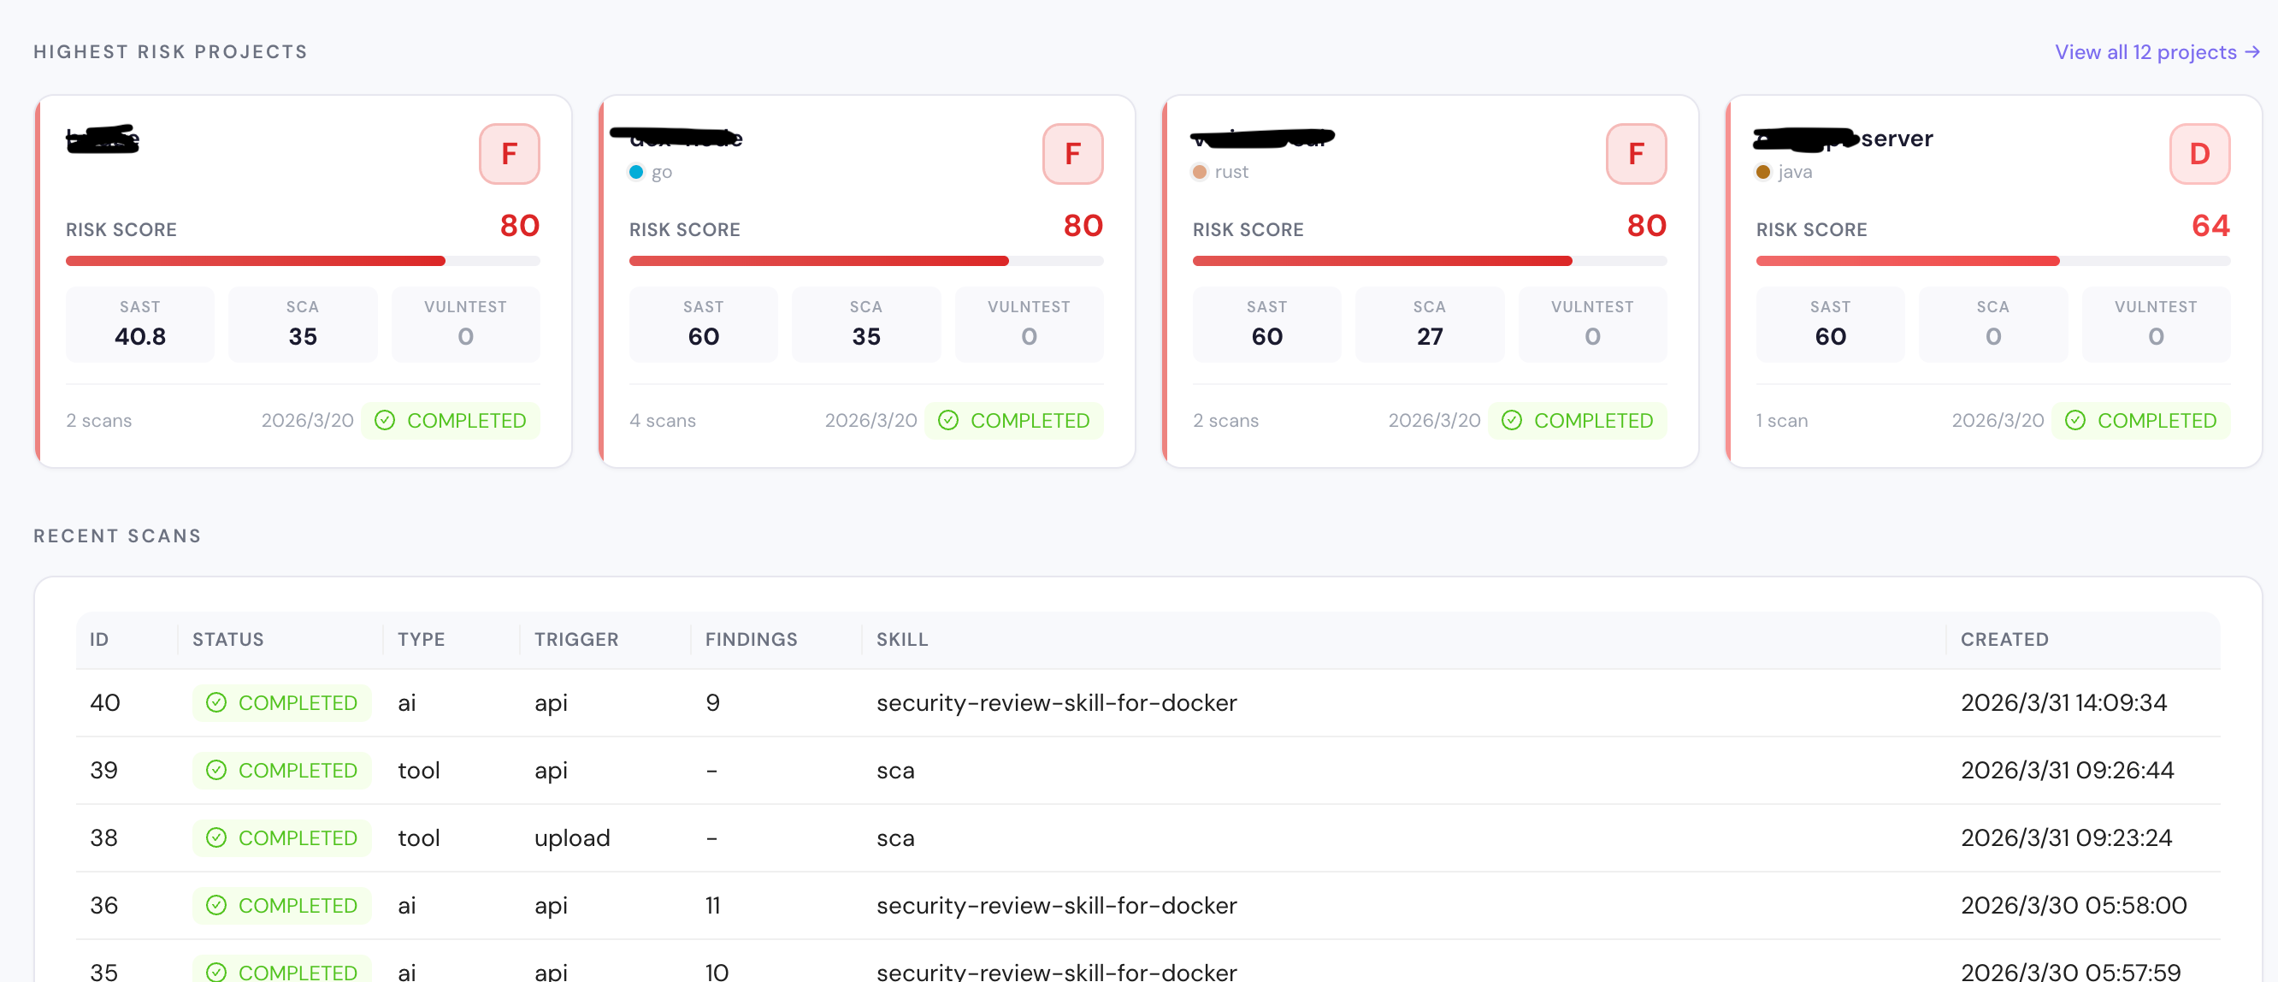Viewport: 2278px width, 982px height.
Task: Click COMPLETED badge on 1 scan card
Action: click(x=2140, y=420)
